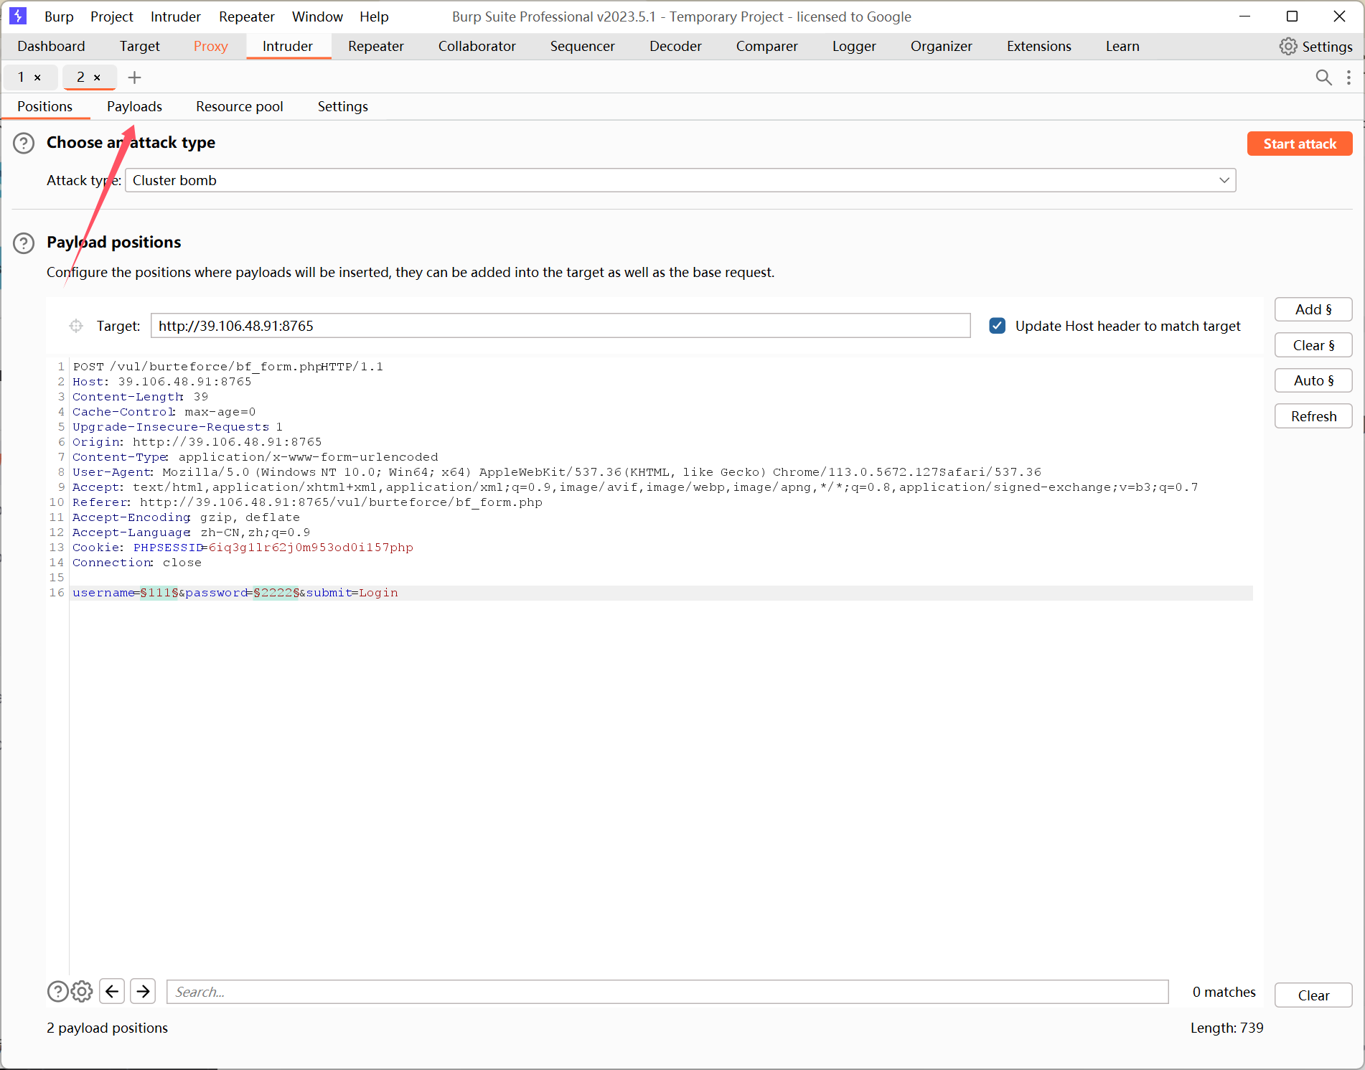Switch to the Repeater tool tab

click(x=376, y=47)
